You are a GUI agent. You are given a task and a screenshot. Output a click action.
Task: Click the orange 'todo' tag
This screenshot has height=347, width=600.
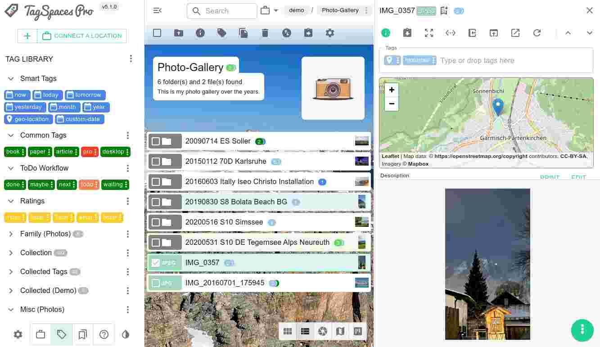pyautogui.click(x=89, y=185)
